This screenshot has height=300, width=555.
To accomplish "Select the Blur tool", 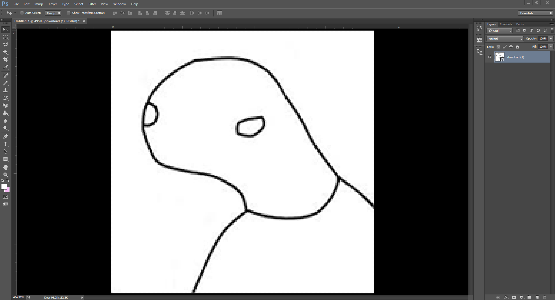I will tap(5, 121).
